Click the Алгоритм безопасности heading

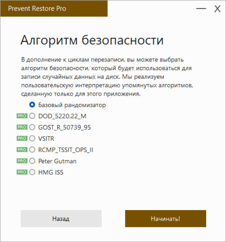click(x=92, y=40)
